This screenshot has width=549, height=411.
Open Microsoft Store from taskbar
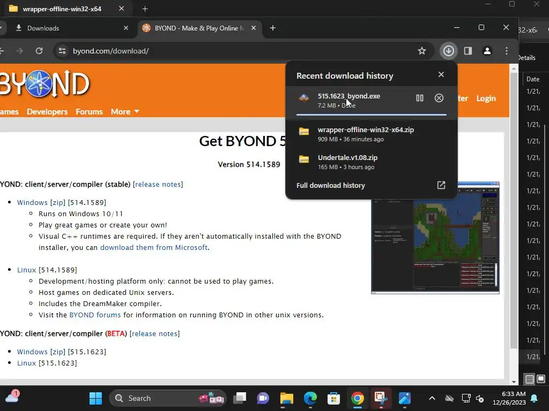tap(333, 398)
